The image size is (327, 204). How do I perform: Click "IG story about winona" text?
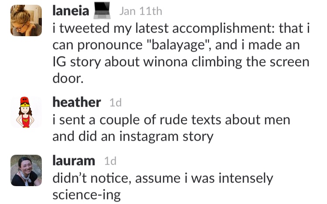click(120, 62)
